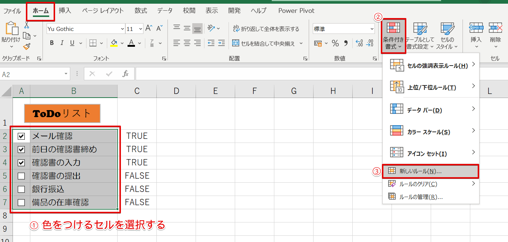Select the column C header
Image resolution: width=508 pixels, height=242 pixels.
[x=137, y=91]
